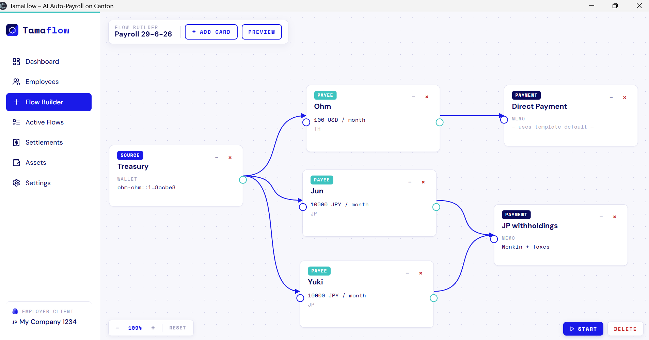Click the Employer Client building icon

click(15, 311)
